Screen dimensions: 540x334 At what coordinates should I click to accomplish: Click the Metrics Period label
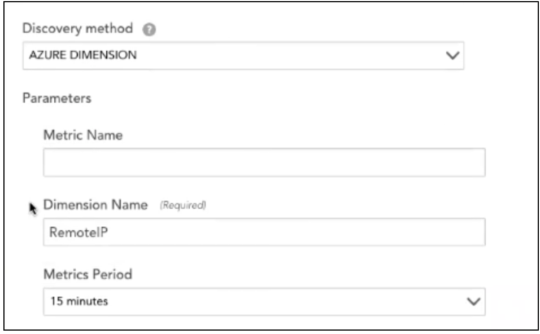point(88,275)
